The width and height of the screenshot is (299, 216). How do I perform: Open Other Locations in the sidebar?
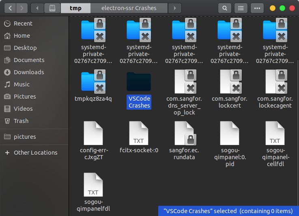click(x=34, y=153)
